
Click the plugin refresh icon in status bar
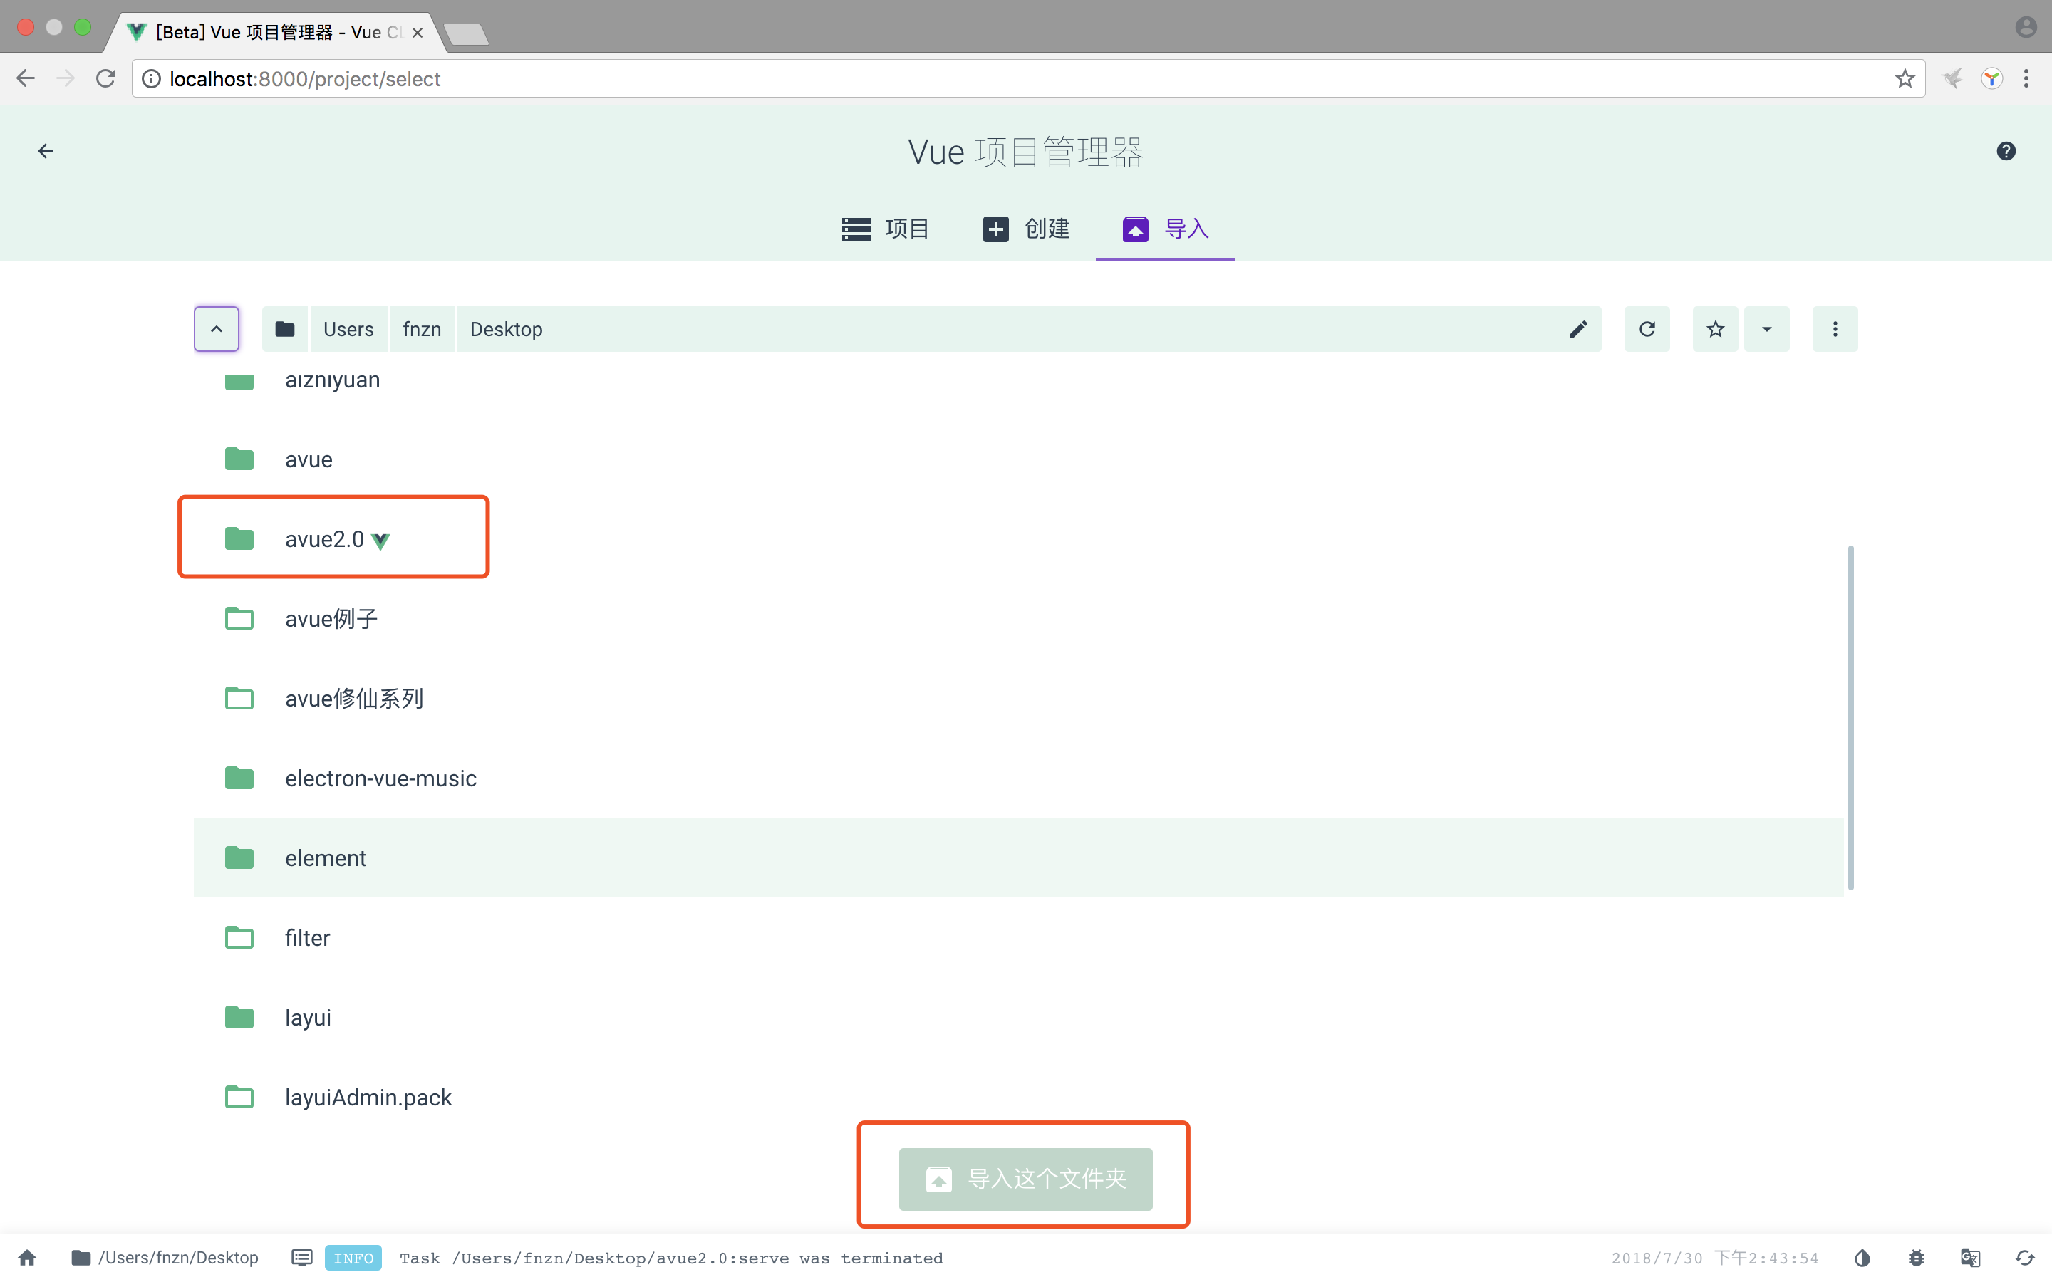point(2025,1257)
